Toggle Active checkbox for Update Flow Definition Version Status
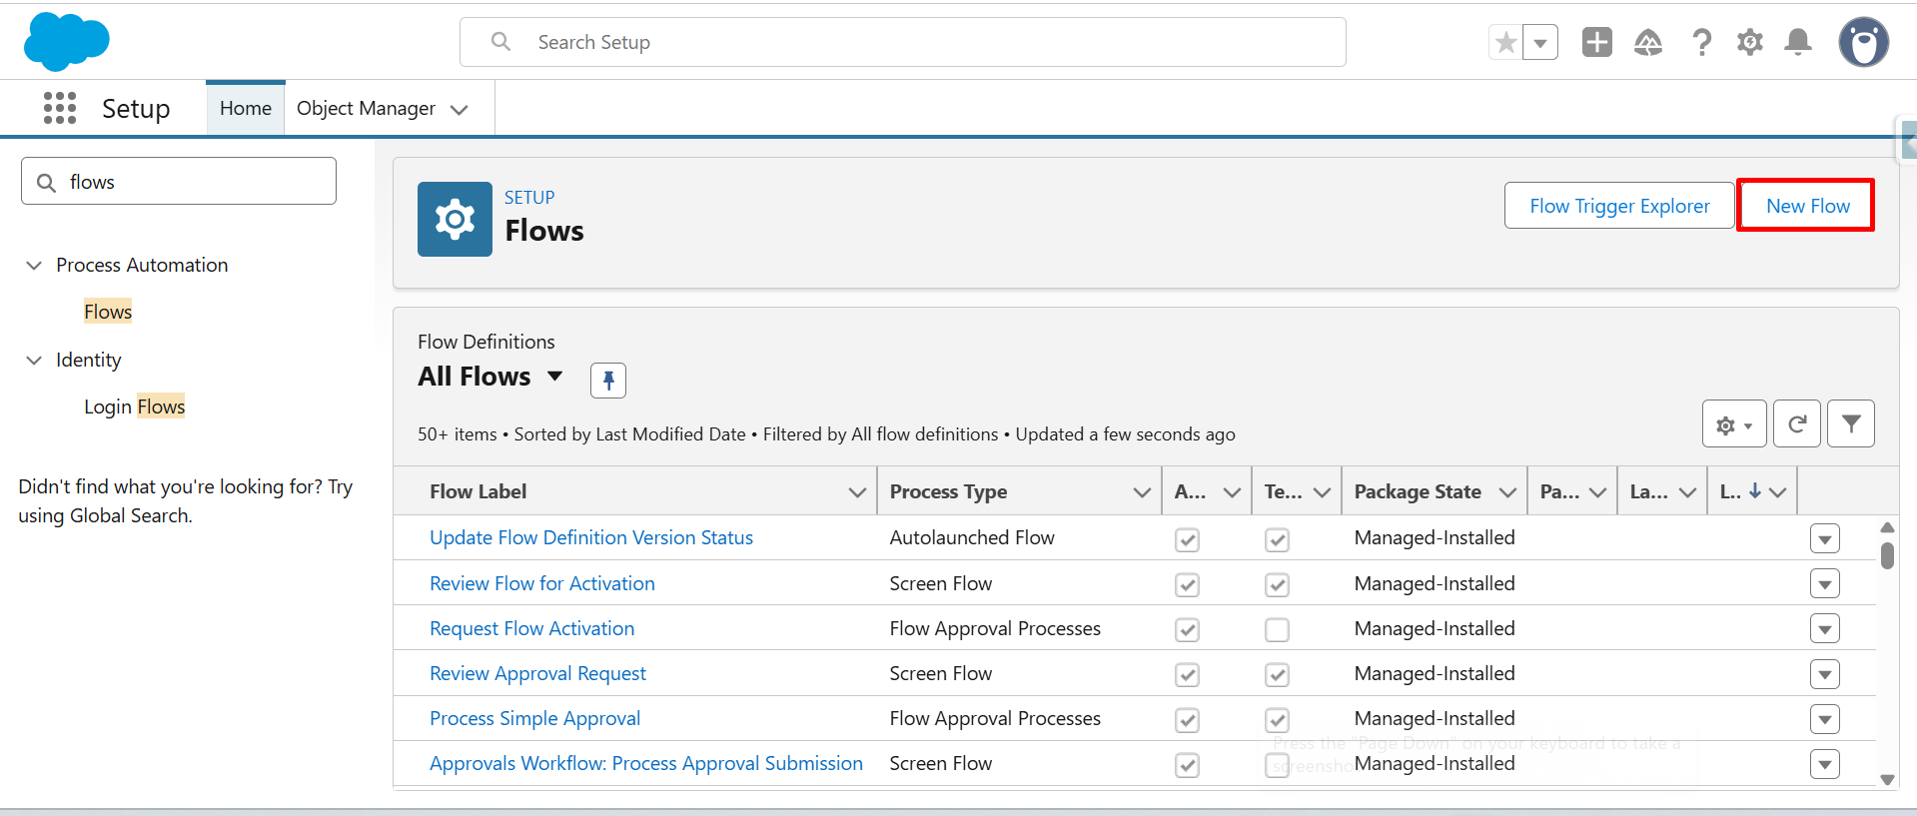Viewport: 1917px width, 816px height. [x=1187, y=540]
